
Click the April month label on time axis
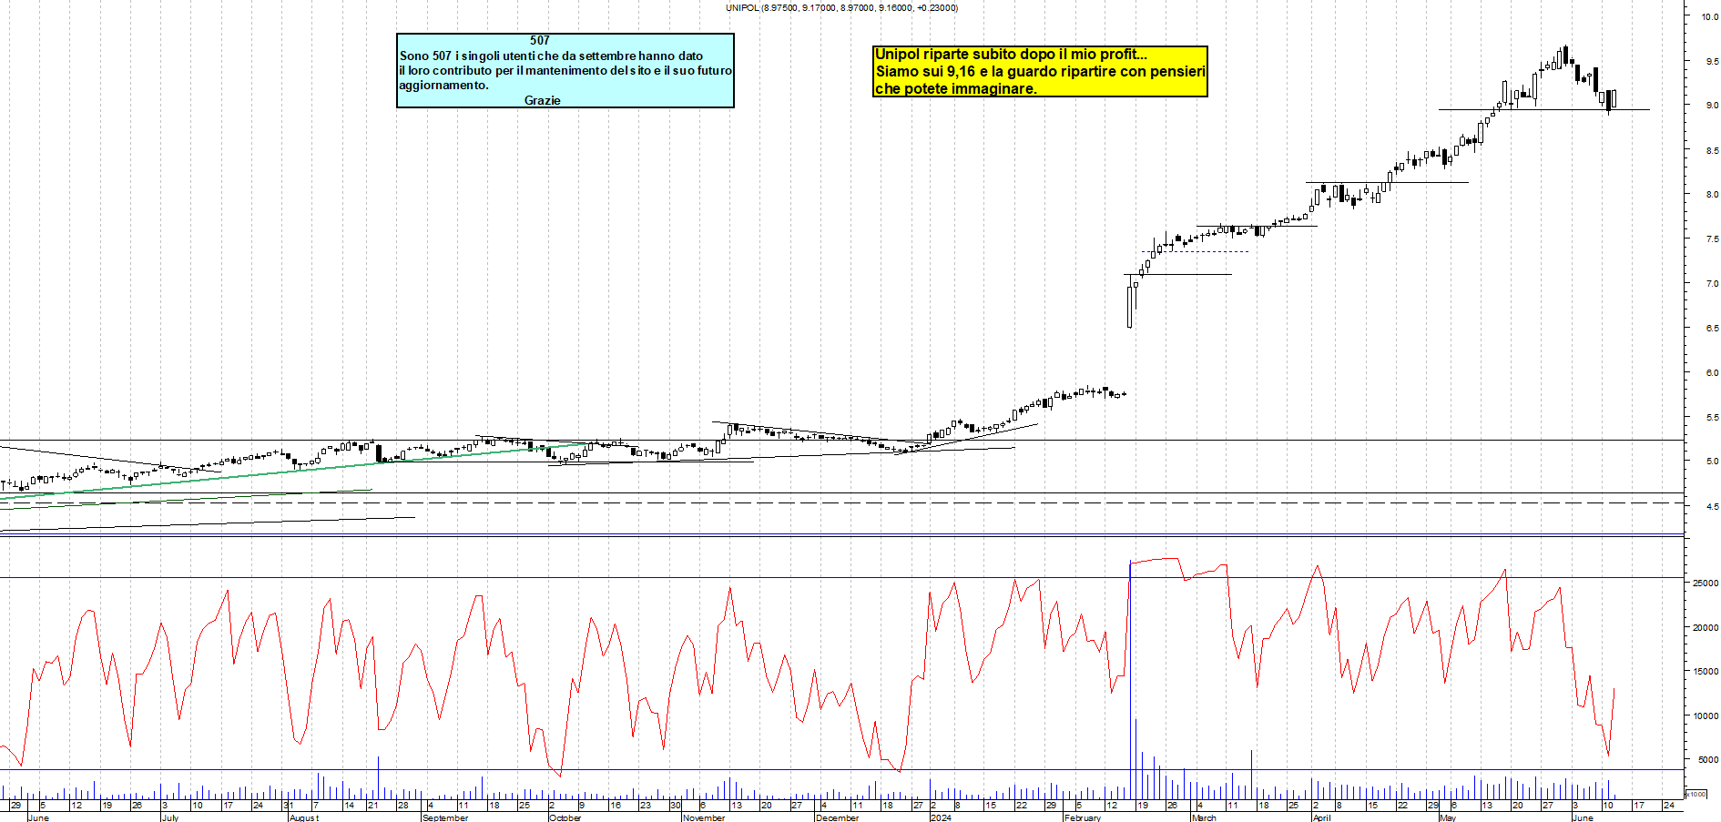pyautogui.click(x=1321, y=817)
